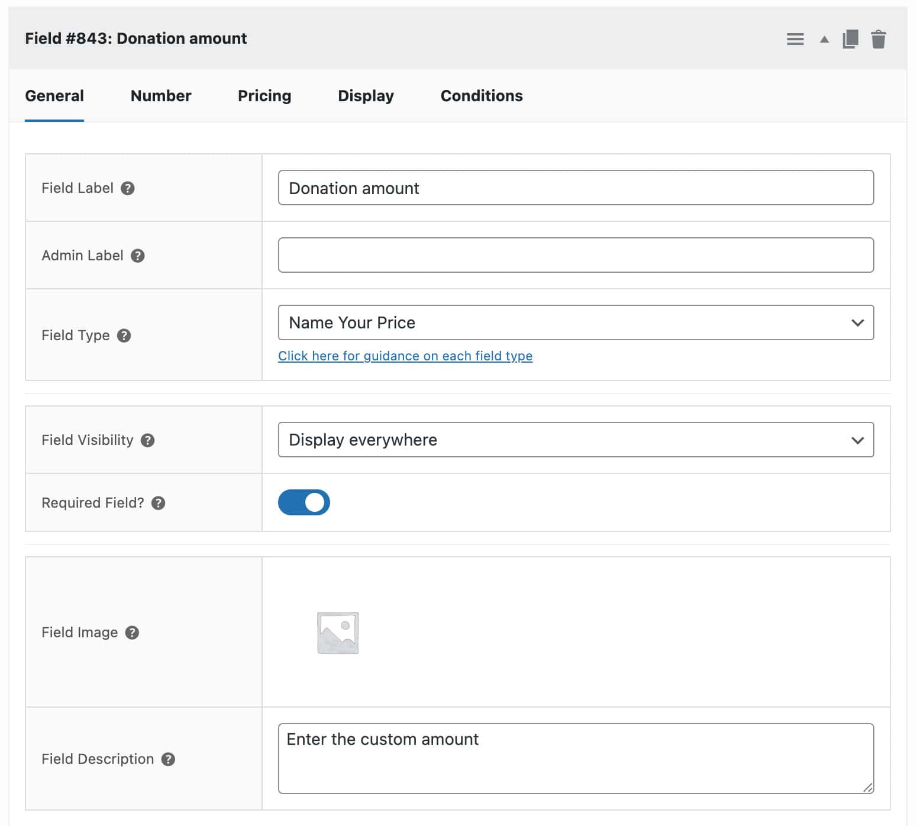
Task: Duplicate the Donation amount field
Action: [x=850, y=38]
